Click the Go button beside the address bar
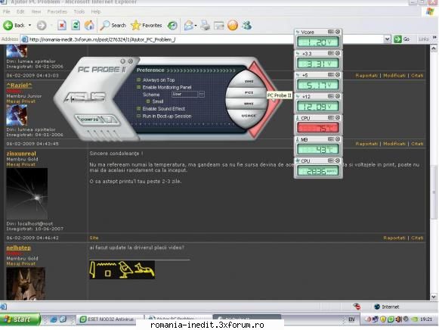Screen dimensions: 439x330 (x=402, y=39)
